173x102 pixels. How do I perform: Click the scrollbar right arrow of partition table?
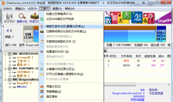pyautogui.click(x=169, y=85)
